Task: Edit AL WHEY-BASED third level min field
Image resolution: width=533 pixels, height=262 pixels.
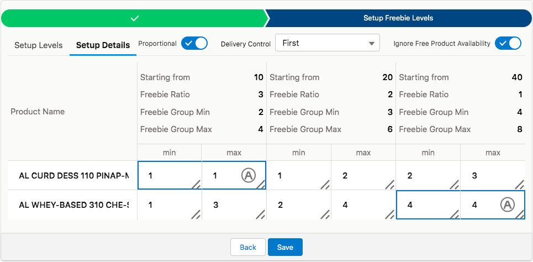Action: click(424, 205)
